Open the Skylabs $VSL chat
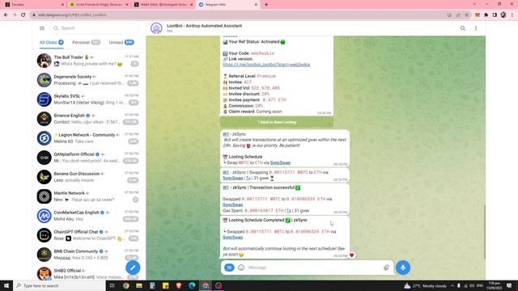The height and width of the screenshot is (291, 518). (88, 99)
